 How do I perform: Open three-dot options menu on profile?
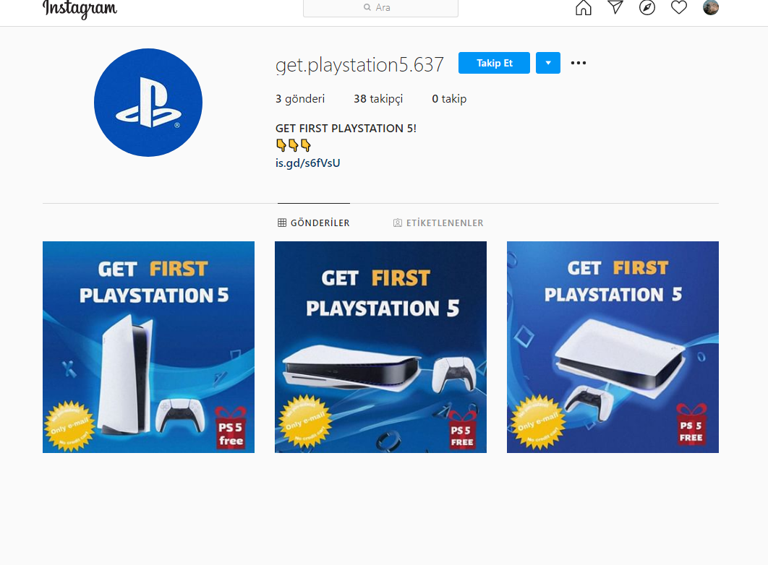click(579, 63)
